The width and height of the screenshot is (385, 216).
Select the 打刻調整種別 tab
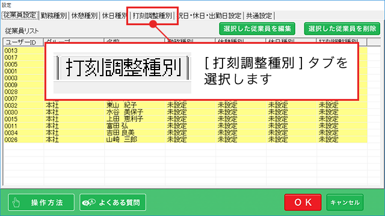[152, 16]
